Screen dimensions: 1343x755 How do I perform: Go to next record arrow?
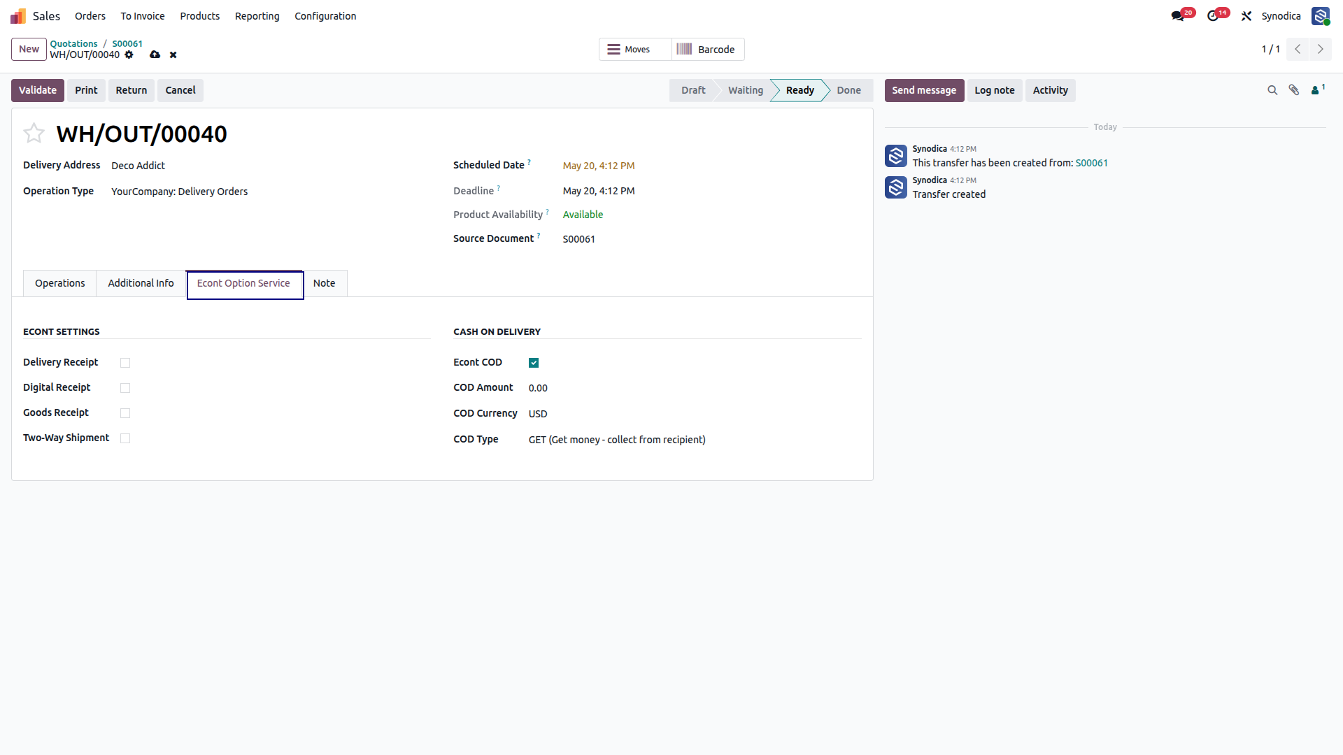1320,49
